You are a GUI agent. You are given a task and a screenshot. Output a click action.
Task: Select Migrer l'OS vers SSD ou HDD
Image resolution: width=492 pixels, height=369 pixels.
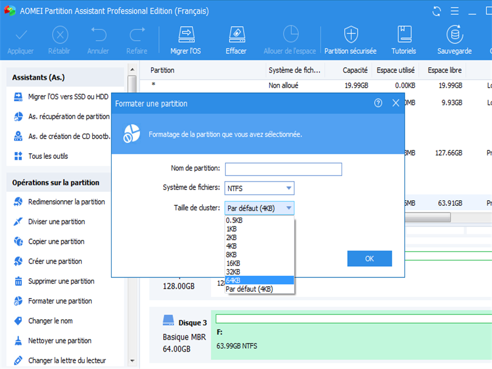[61, 97]
